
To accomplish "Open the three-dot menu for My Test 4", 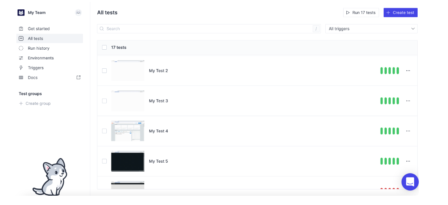I will click(408, 131).
